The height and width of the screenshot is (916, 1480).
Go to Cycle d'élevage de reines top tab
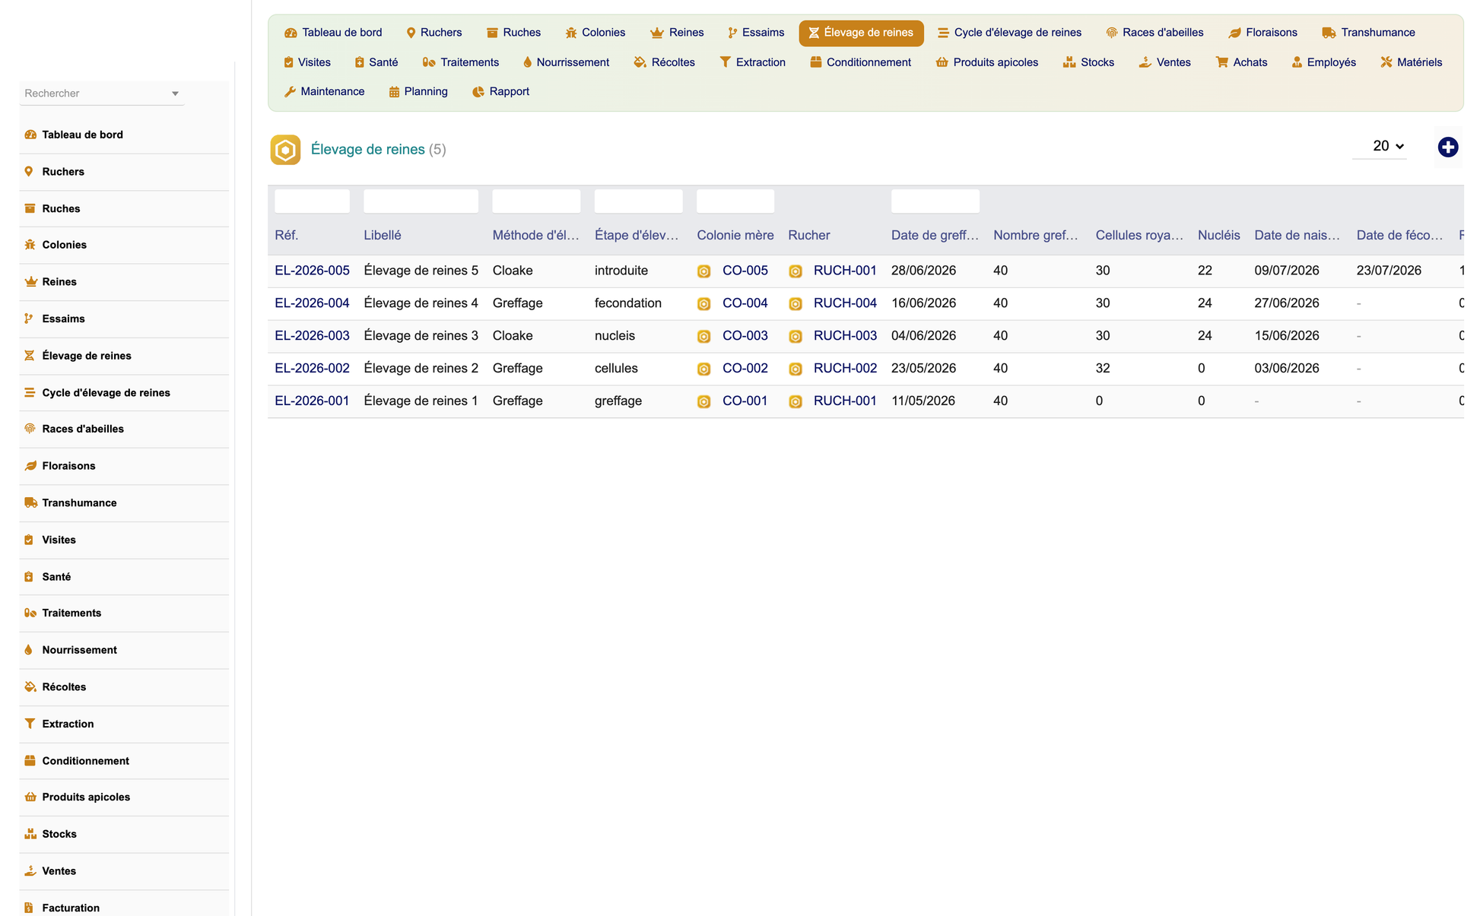click(1009, 33)
